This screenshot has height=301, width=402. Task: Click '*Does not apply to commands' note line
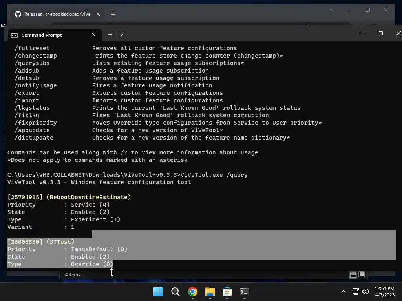click(97, 160)
